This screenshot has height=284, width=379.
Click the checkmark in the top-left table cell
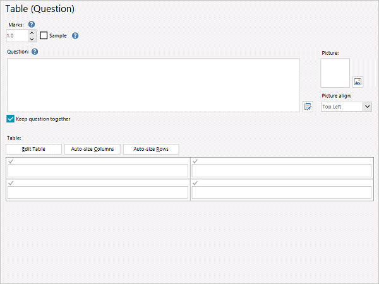(x=11, y=162)
